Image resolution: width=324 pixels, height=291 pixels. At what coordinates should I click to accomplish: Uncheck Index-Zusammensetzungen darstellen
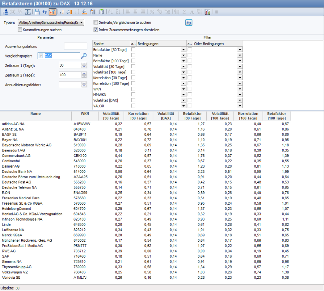[x=95, y=30]
